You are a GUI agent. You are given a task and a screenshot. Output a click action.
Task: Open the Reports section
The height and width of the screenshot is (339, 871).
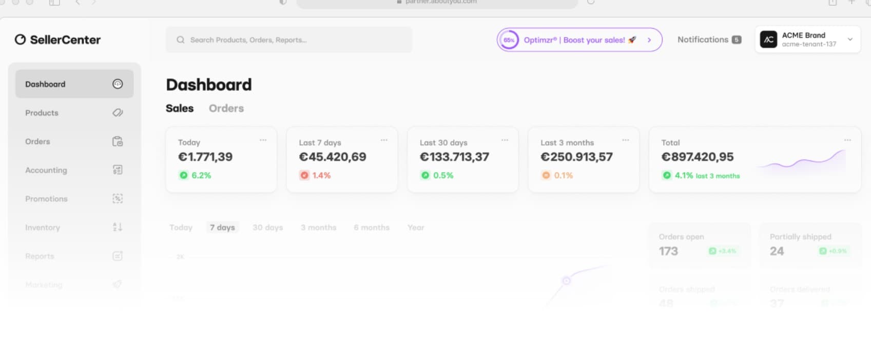[x=74, y=256]
